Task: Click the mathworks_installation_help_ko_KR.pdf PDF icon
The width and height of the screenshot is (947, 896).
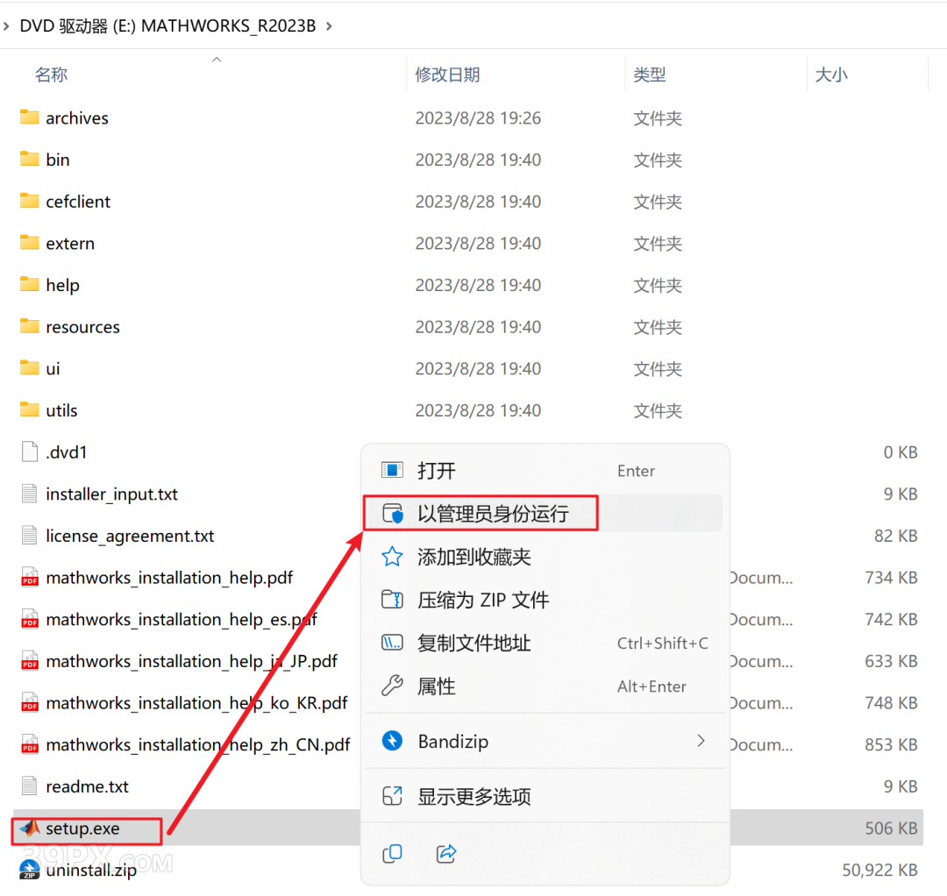Action: click(x=30, y=702)
